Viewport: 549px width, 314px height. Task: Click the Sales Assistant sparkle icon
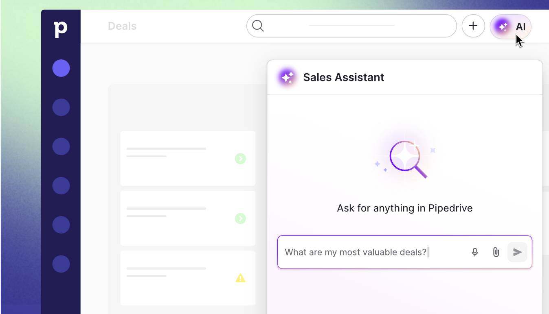pyautogui.click(x=287, y=77)
